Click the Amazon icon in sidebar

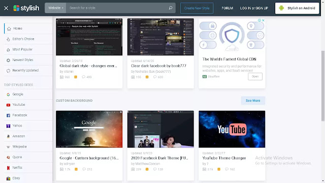tap(8, 136)
